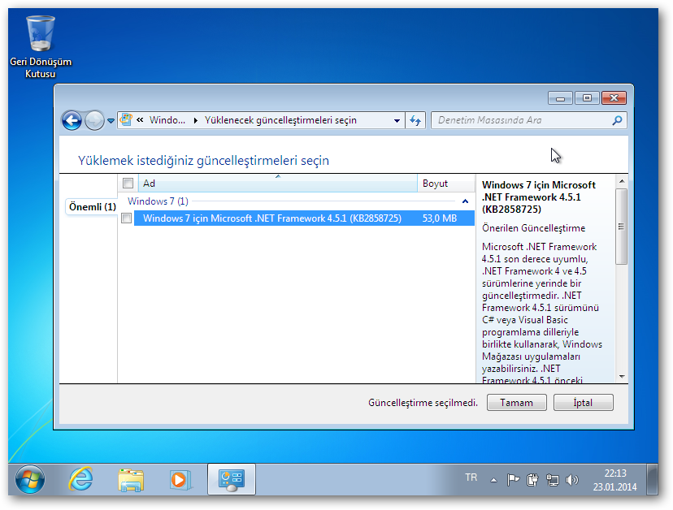Launch Internet Explorer from the taskbar

81,480
